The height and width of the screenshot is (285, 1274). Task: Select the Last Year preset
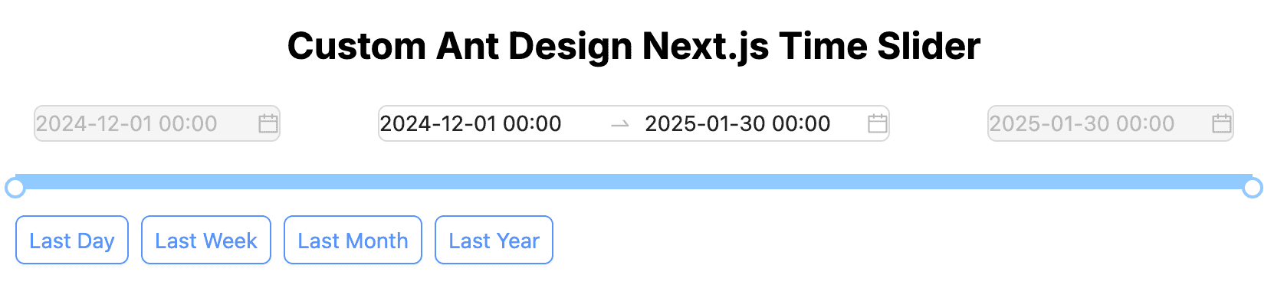pos(494,240)
